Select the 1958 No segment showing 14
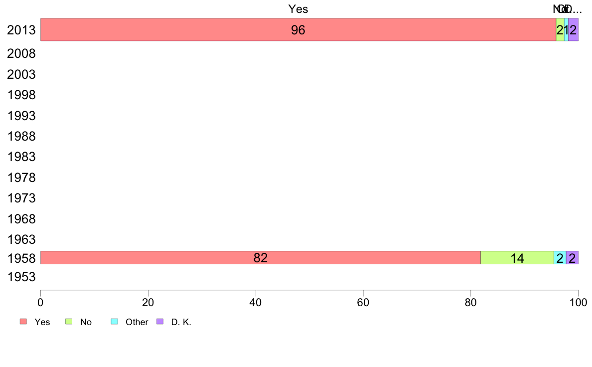 click(517, 258)
